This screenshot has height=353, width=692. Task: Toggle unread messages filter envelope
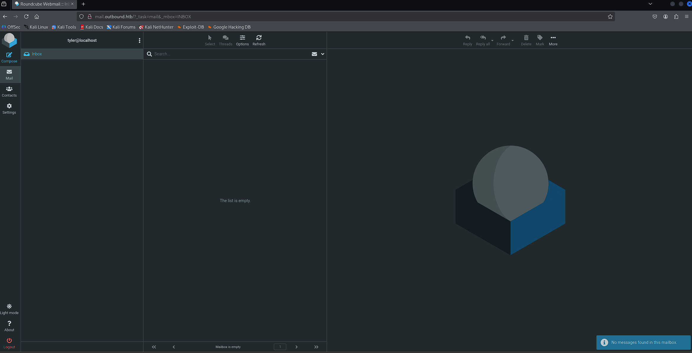314,54
